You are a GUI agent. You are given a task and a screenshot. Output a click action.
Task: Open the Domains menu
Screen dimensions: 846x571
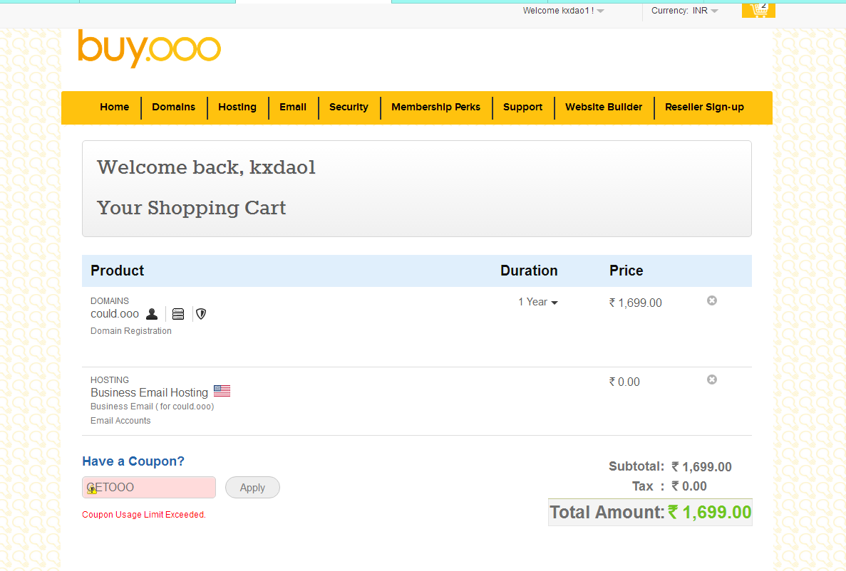point(173,108)
